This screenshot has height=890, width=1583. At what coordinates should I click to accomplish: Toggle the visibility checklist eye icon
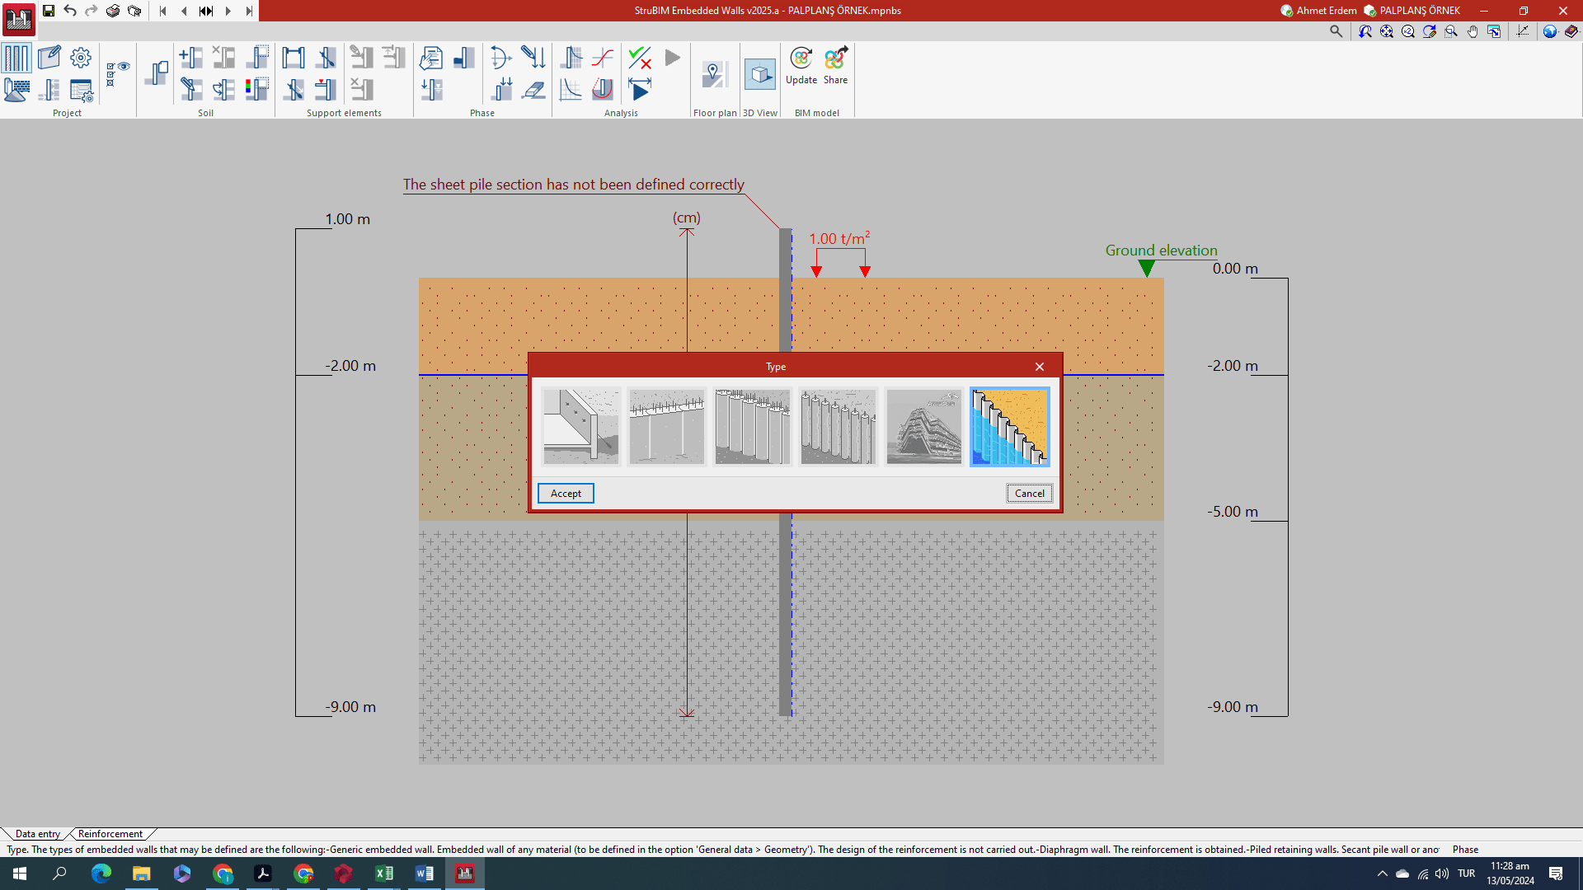118,73
